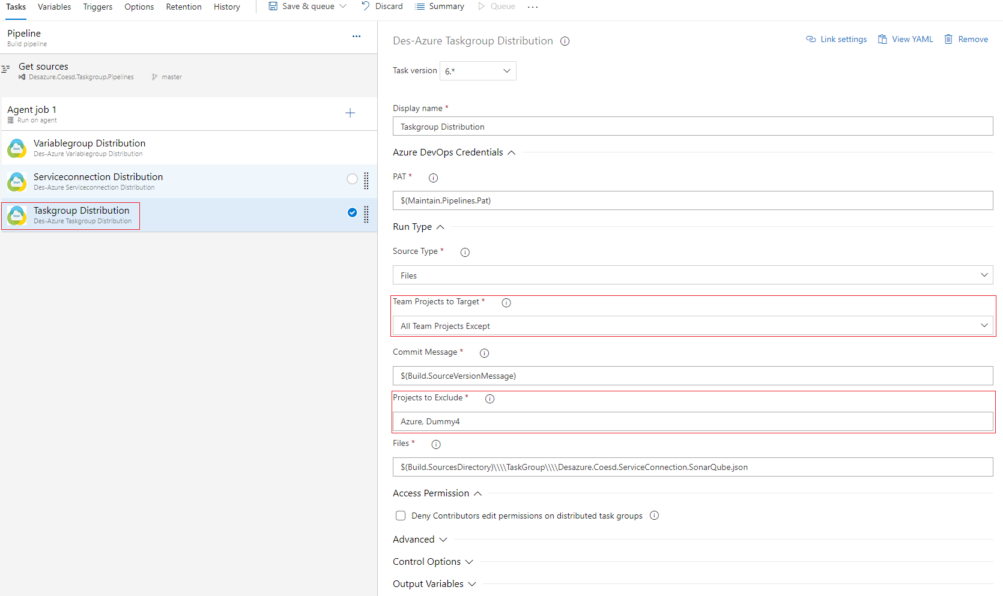Grab the drag handle on Taskgroup Distribution row
Screen dimensions: 1003x596
[x=366, y=214]
